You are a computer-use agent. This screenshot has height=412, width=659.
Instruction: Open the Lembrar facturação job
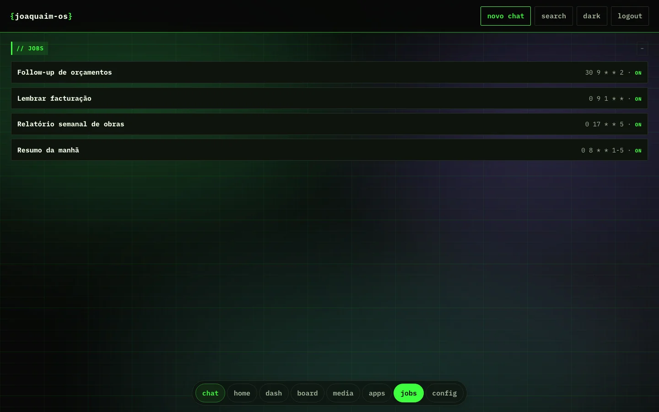pos(329,98)
